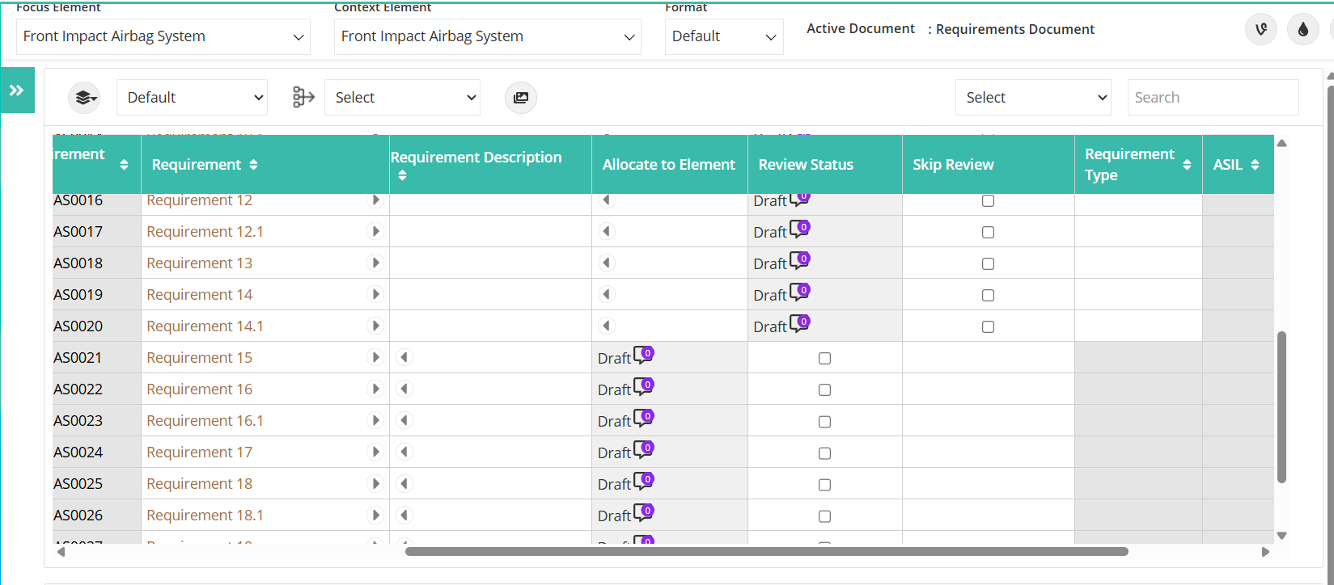Viewport: 1334px width, 585px height.
Task: Open the comment bubble for row AS0023
Action: point(644,418)
